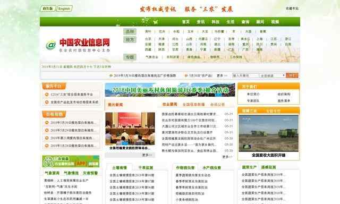Image resolution: width=340 pixels, height=204 pixels.
Task: Open 生产 in green navigation bar
Action: tap(230, 22)
